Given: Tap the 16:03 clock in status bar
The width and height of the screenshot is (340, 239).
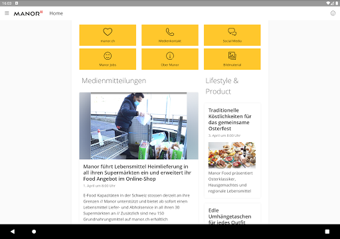Looking at the screenshot, I should tap(7, 3).
